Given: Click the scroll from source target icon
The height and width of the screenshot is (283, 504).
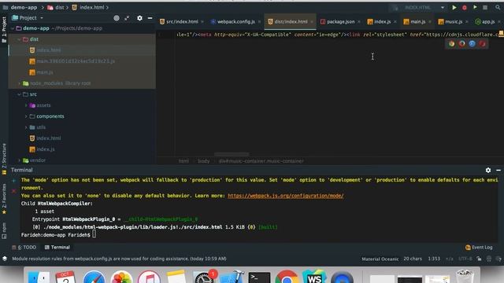Looking at the screenshot, I should (x=117, y=18).
